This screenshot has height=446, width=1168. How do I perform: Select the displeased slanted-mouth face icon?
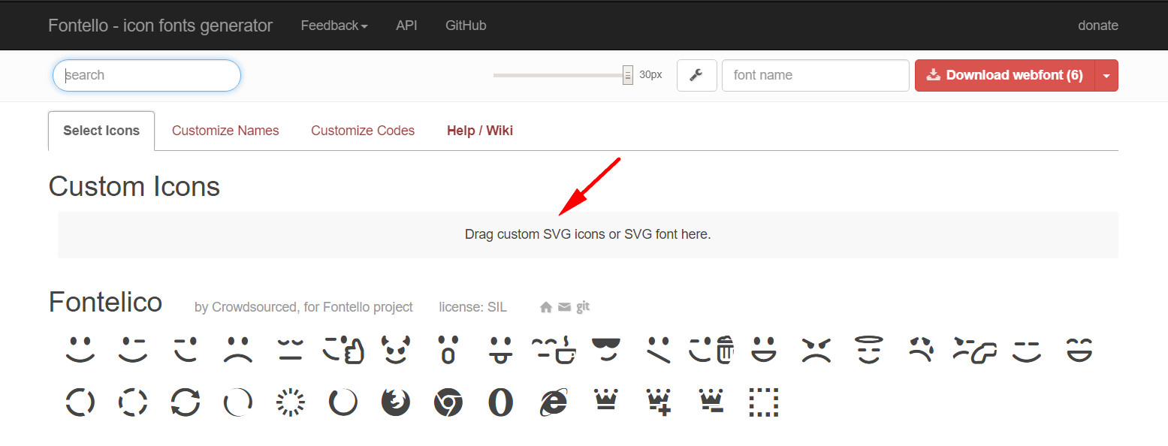[x=659, y=350]
